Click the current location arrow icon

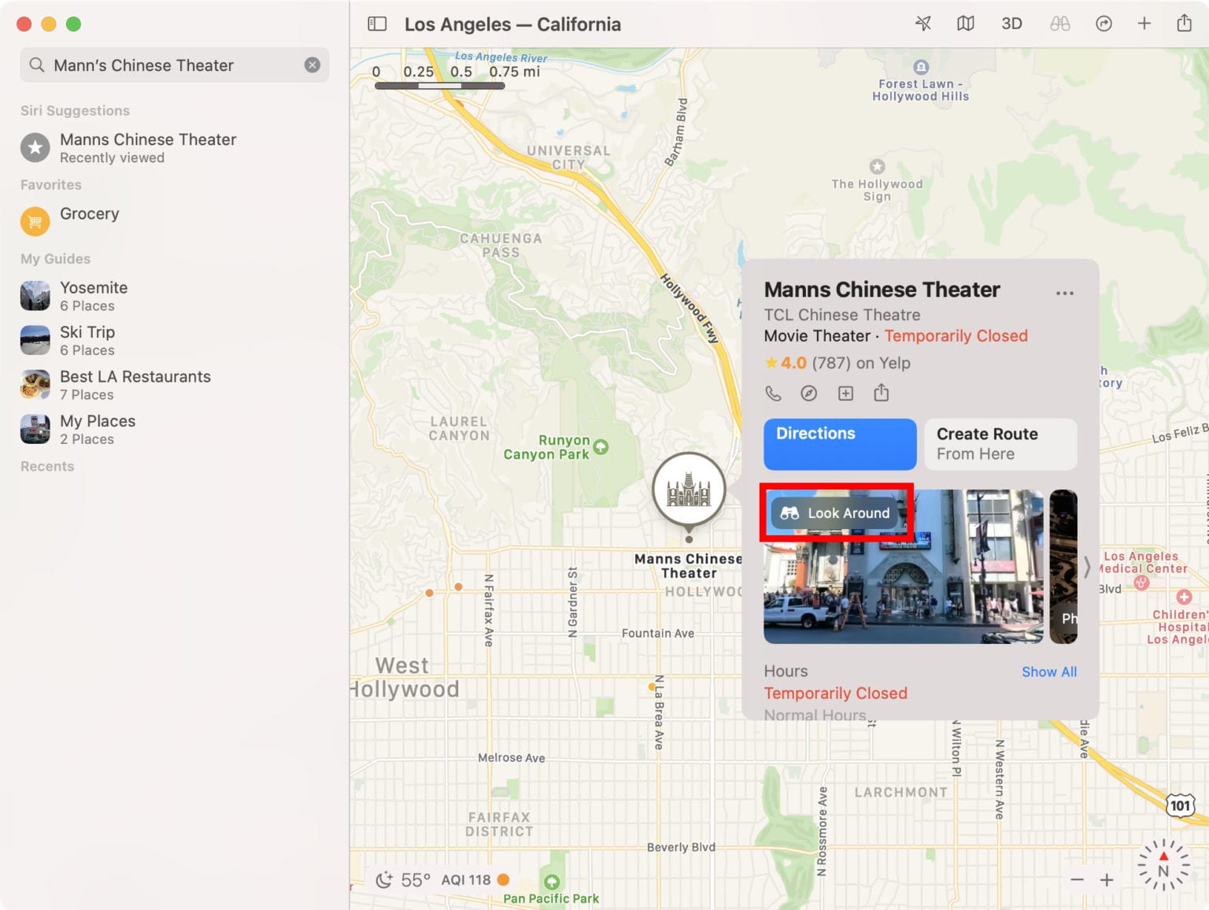pyautogui.click(x=923, y=24)
